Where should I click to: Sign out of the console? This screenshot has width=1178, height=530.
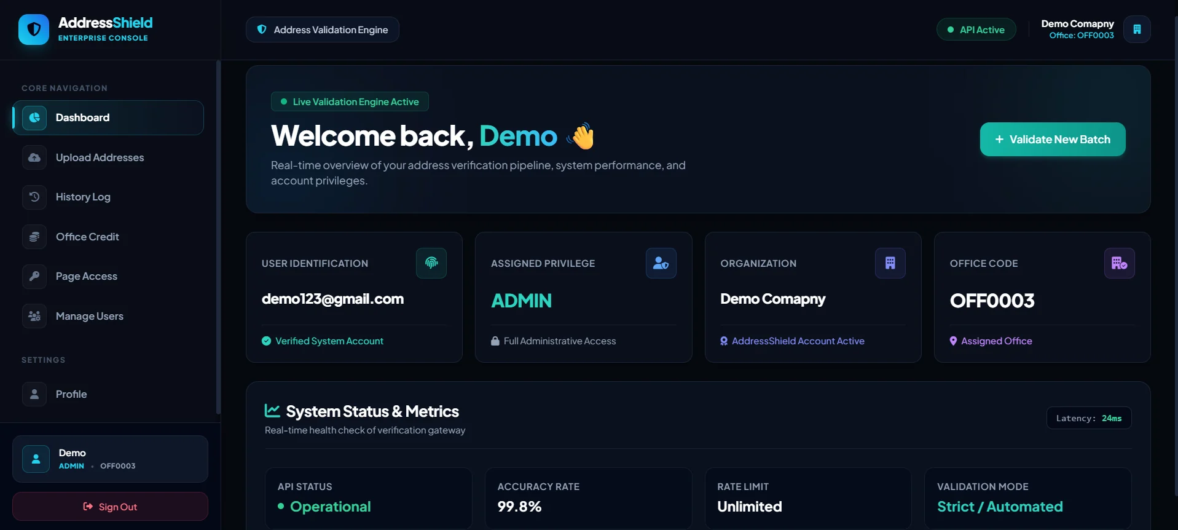tap(110, 507)
